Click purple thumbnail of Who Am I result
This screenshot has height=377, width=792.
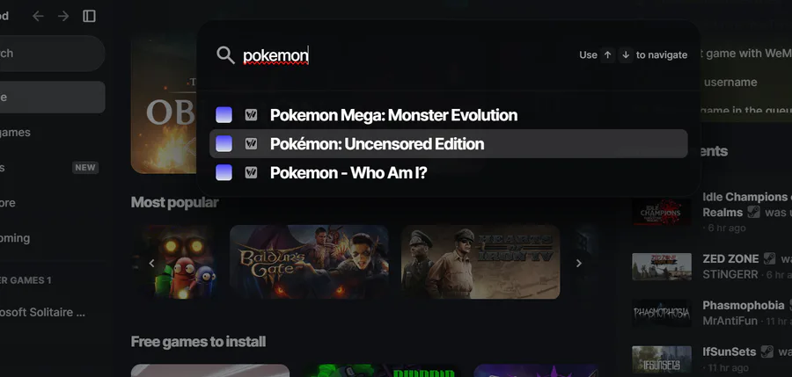pos(224,172)
